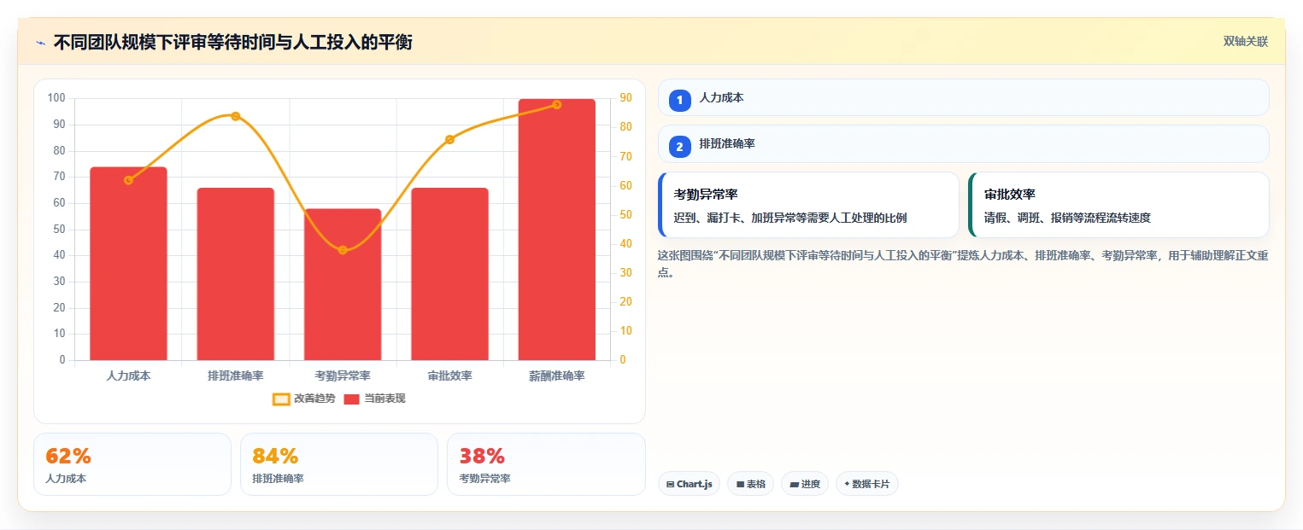Click the 考勤异常率 x-axis label
Viewport: 1303px width, 530px height.
343,376
